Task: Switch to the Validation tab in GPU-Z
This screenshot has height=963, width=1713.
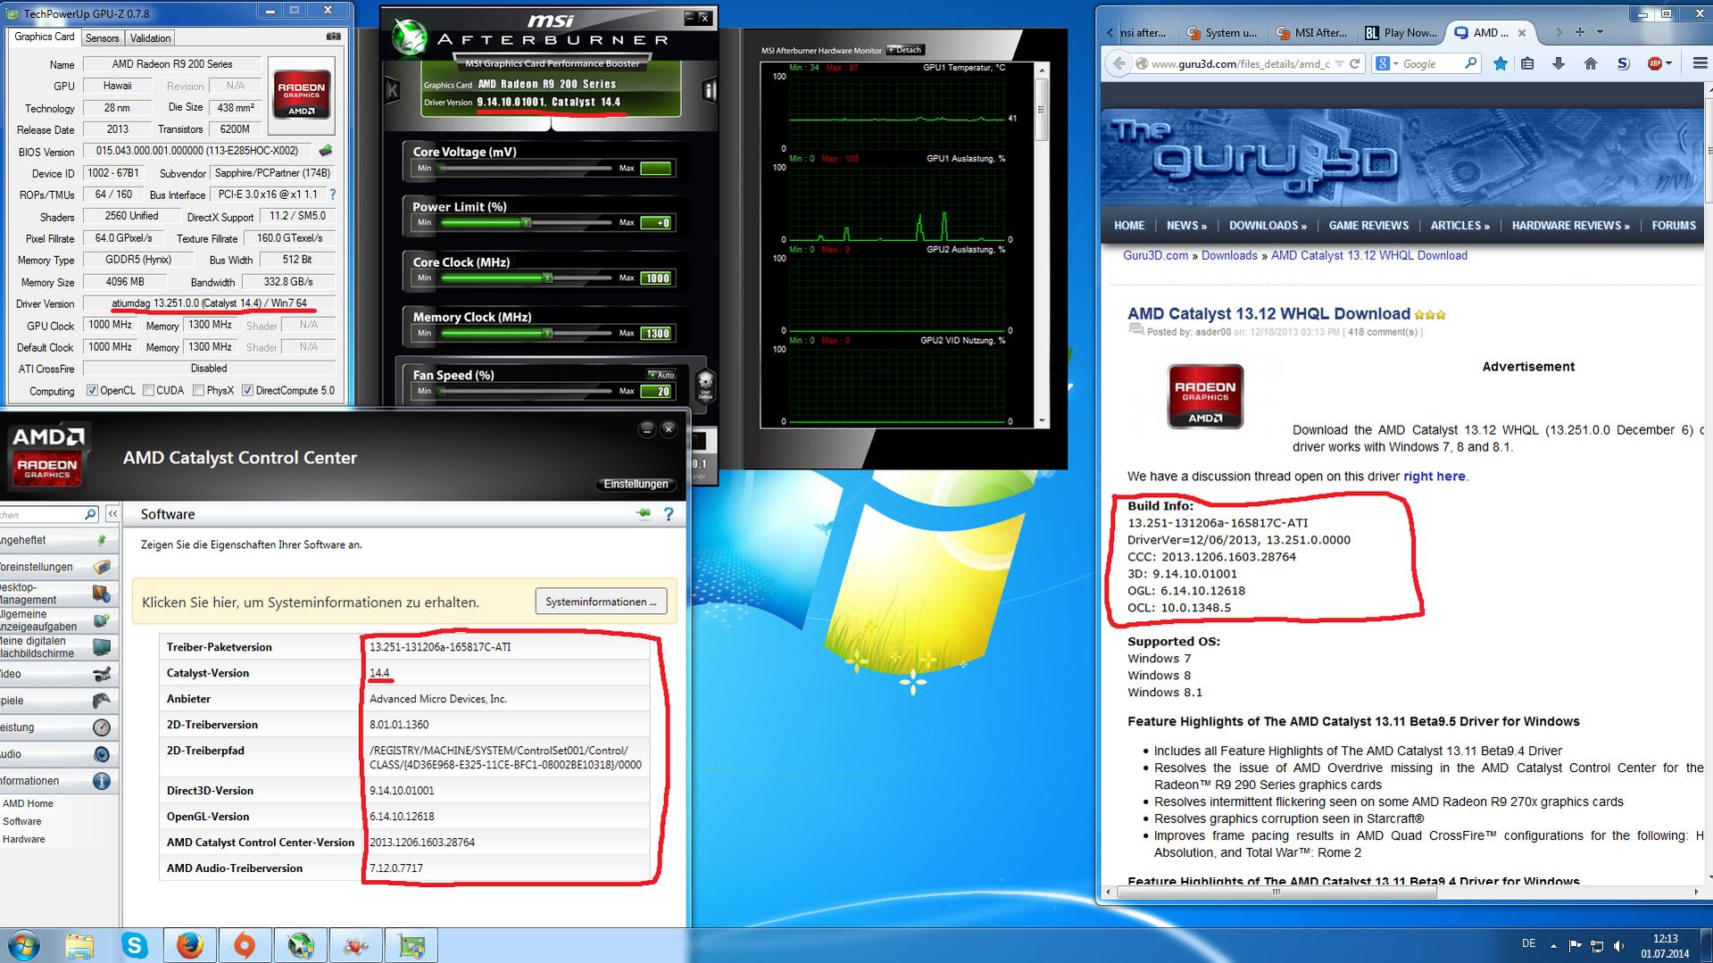Action: coord(150,37)
